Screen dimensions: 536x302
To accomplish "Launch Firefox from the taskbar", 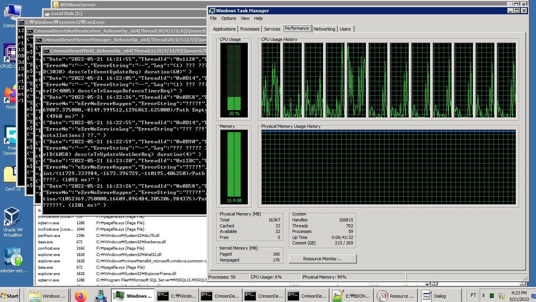I will click(x=80, y=296).
